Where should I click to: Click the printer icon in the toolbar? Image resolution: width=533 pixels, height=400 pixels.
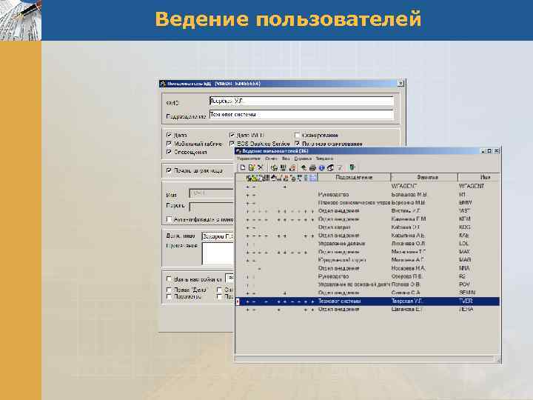click(x=312, y=167)
